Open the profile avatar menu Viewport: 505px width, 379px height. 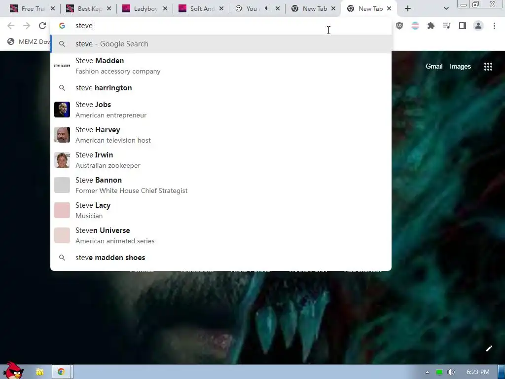pyautogui.click(x=478, y=26)
